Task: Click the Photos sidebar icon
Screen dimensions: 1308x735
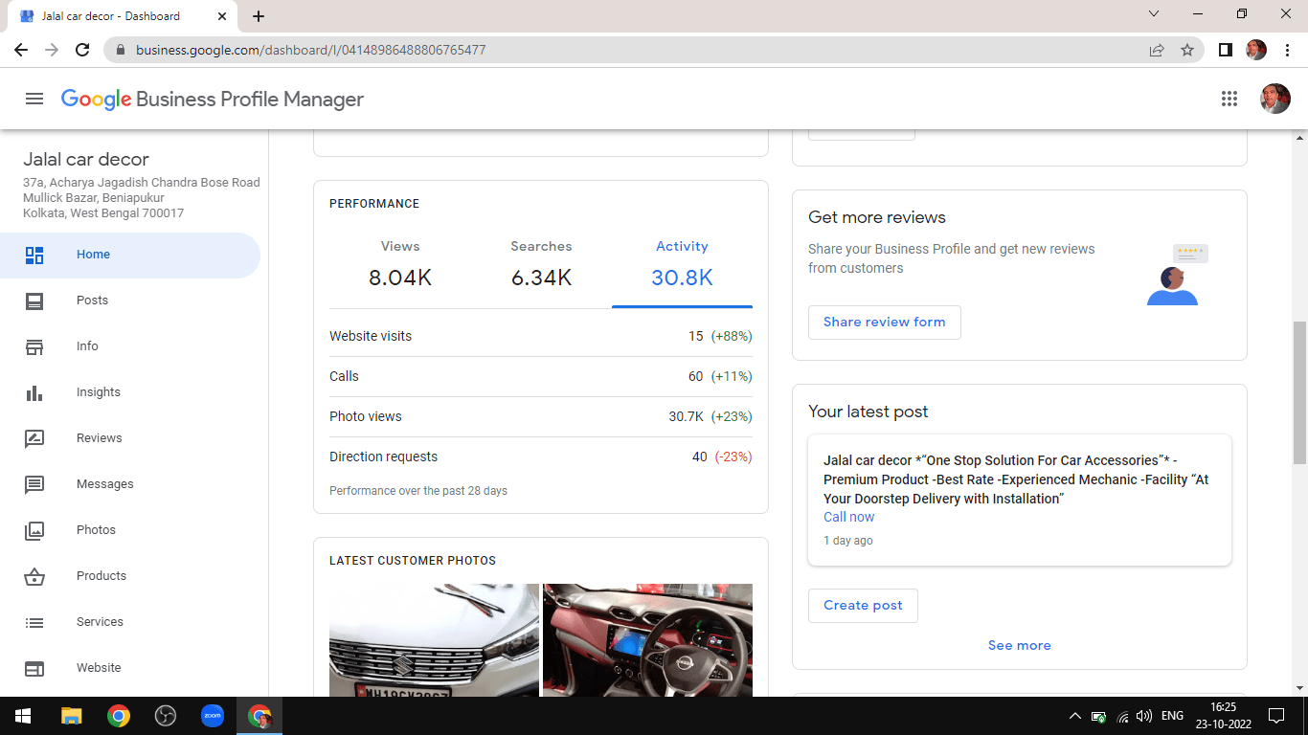Action: (x=34, y=530)
